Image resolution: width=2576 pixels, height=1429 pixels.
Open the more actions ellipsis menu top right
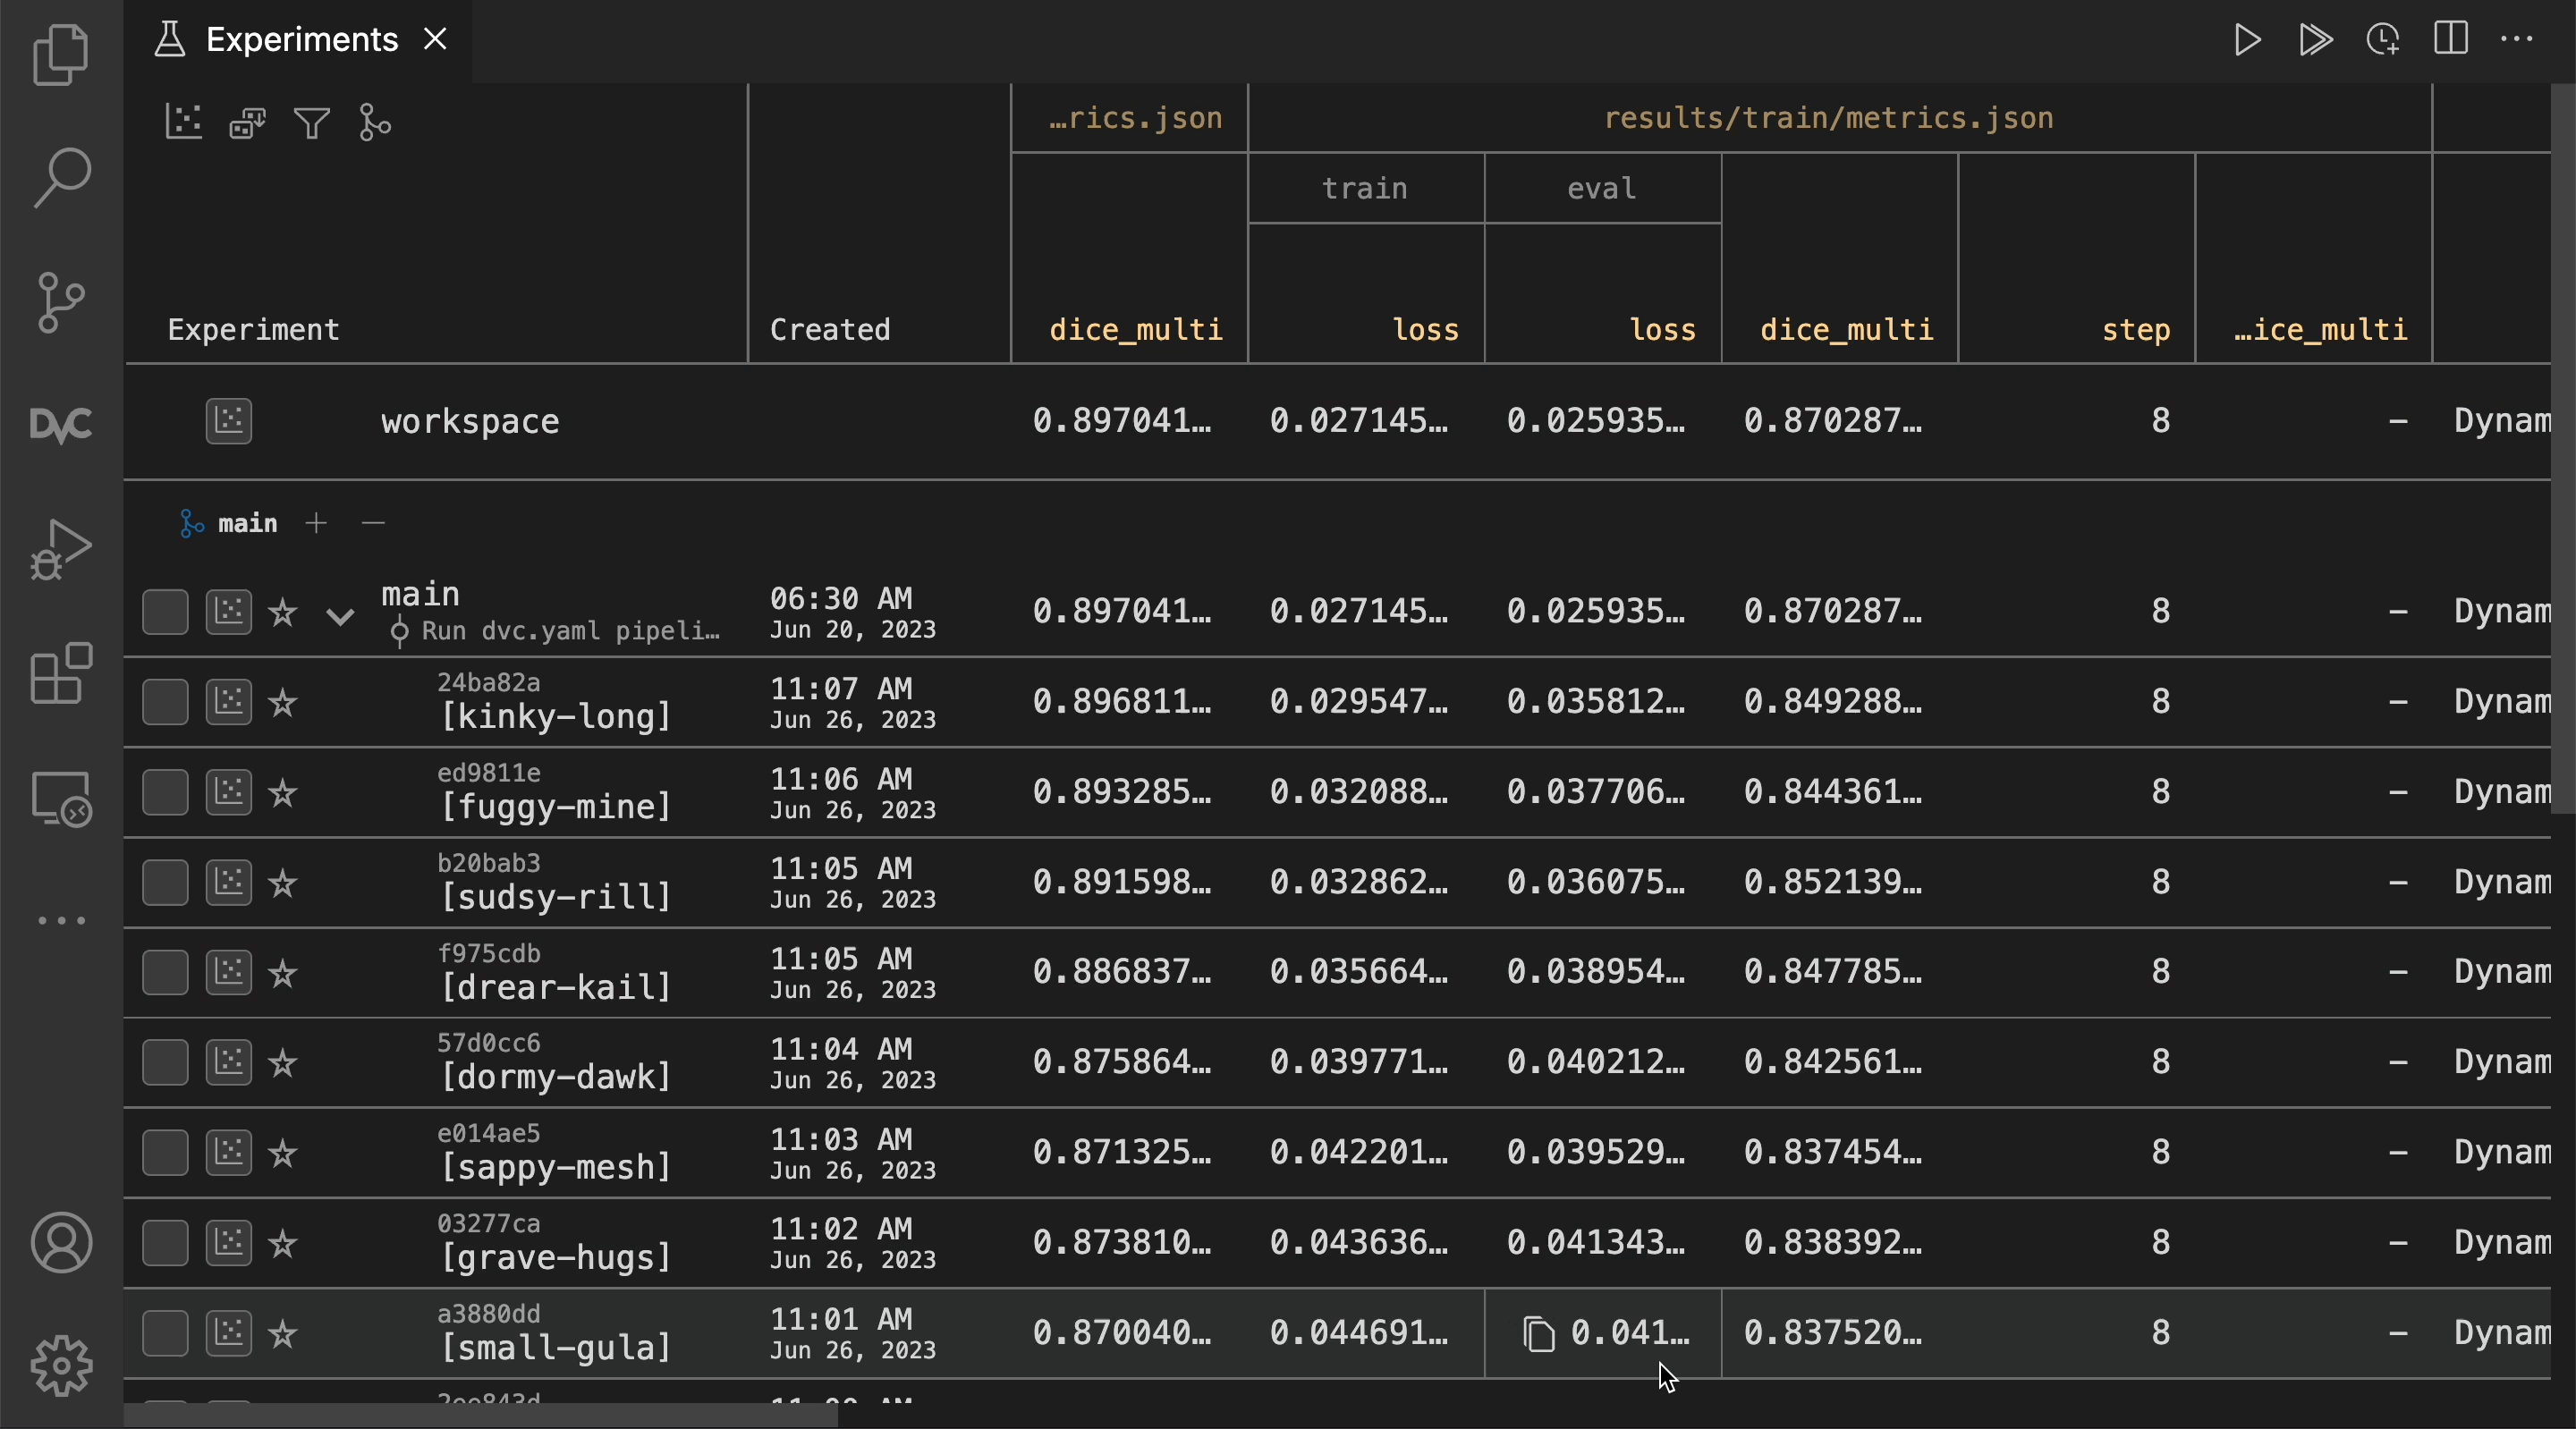(x=2519, y=40)
